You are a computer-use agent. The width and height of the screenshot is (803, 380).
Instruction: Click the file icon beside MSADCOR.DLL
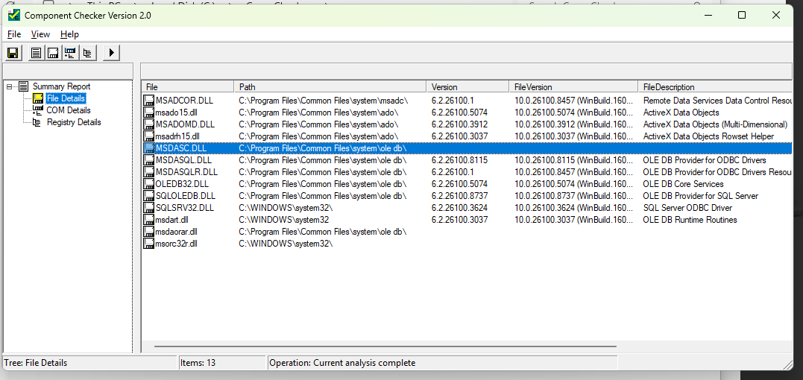point(149,101)
